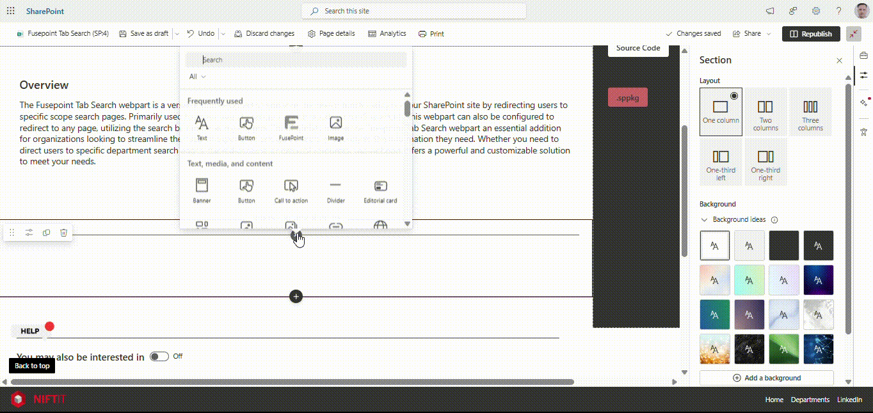Click the SharePoint title link
Viewport: 873px width, 413px height.
(45, 12)
